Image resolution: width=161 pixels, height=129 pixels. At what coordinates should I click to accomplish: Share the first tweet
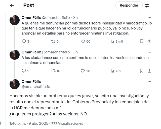(x=149, y=41)
